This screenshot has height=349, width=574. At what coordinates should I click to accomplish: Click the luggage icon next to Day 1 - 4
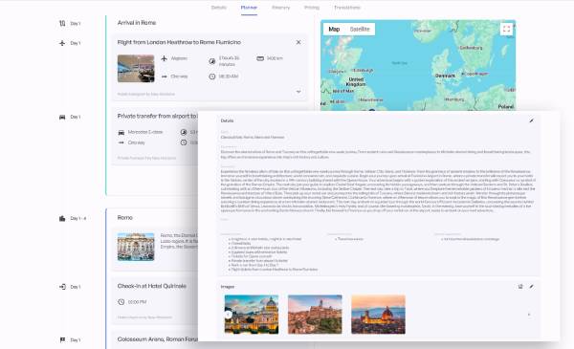(x=62, y=218)
